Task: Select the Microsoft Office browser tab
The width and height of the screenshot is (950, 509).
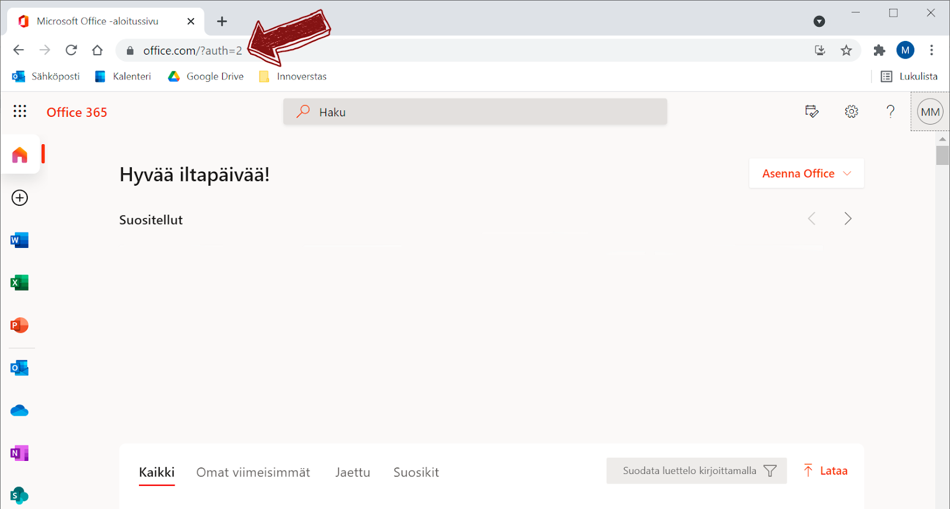Action: 106,21
